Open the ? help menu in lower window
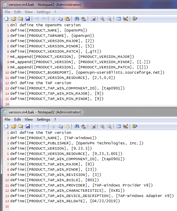The width and height of the screenshot is (177, 211). click(x=55, y=120)
